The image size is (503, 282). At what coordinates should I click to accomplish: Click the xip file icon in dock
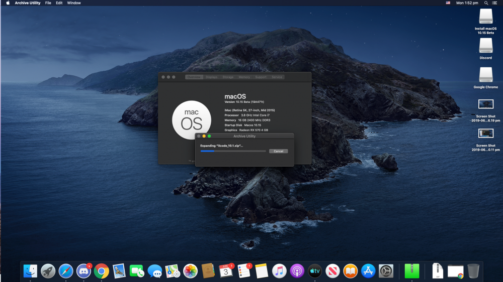(438, 271)
